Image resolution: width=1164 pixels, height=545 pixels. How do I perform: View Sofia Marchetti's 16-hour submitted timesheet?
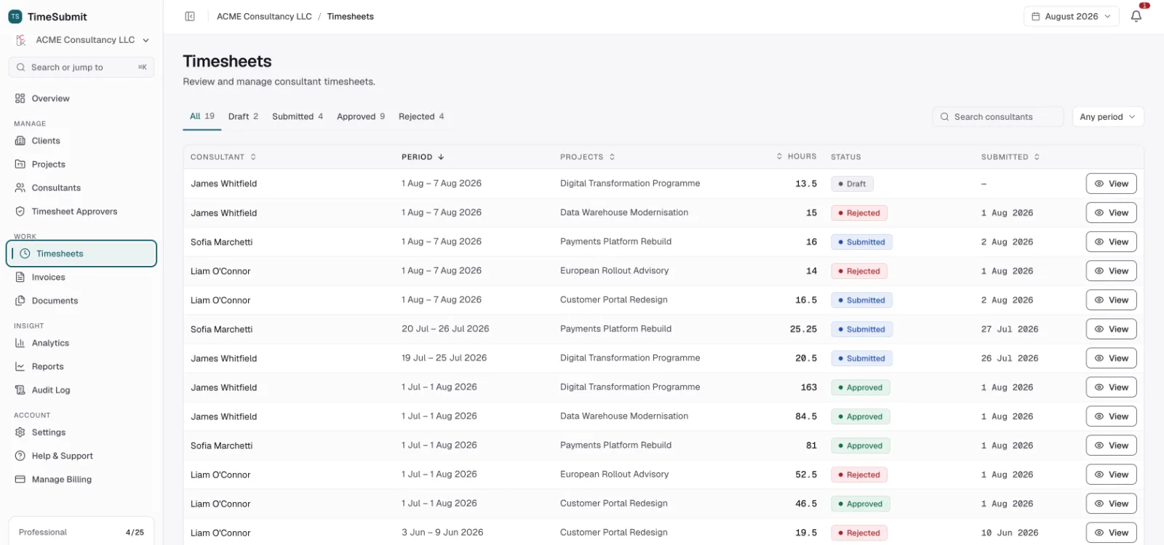(1111, 242)
